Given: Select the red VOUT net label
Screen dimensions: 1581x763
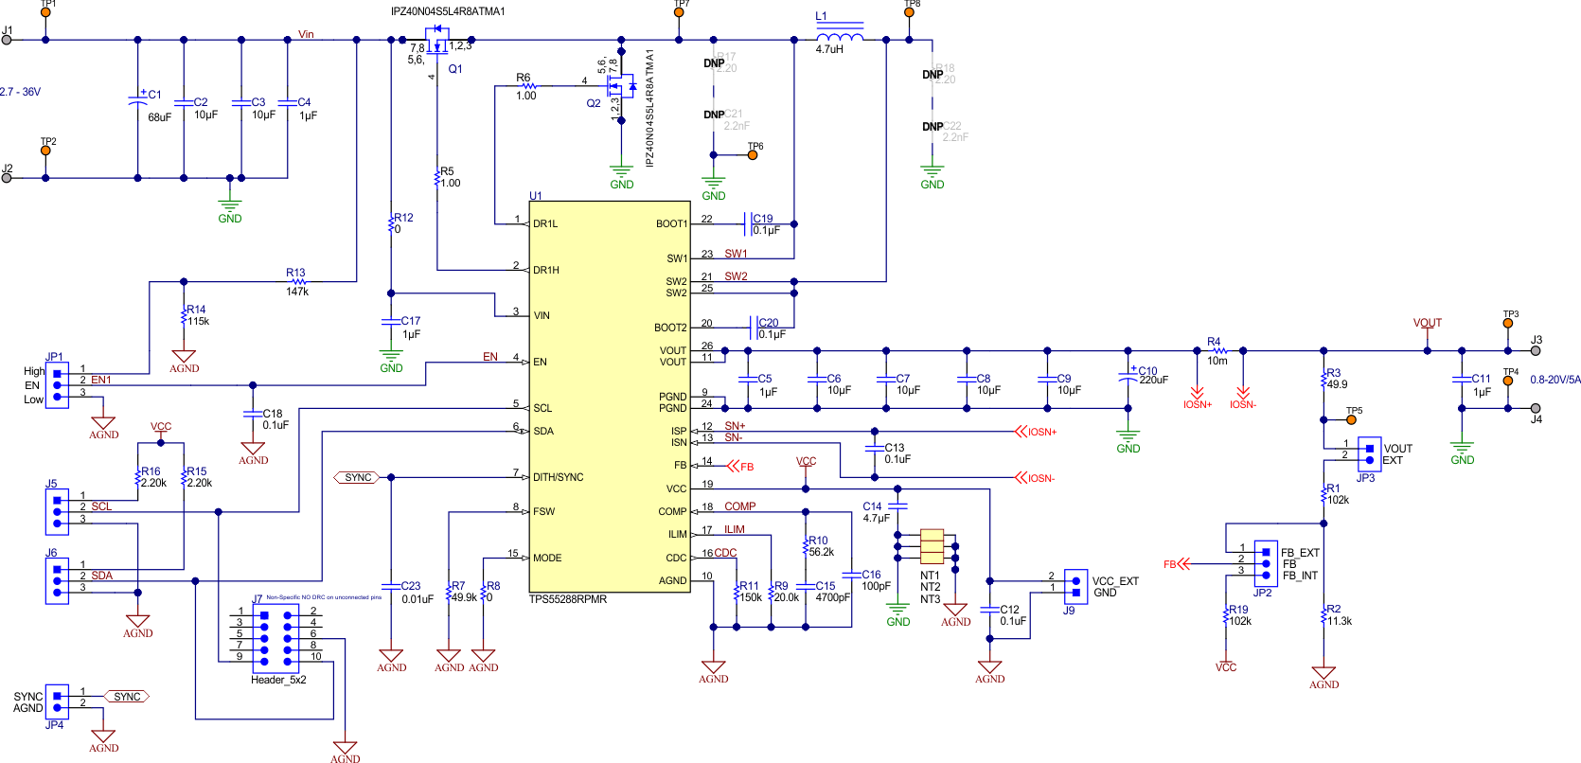Looking at the screenshot, I should (x=1428, y=323).
